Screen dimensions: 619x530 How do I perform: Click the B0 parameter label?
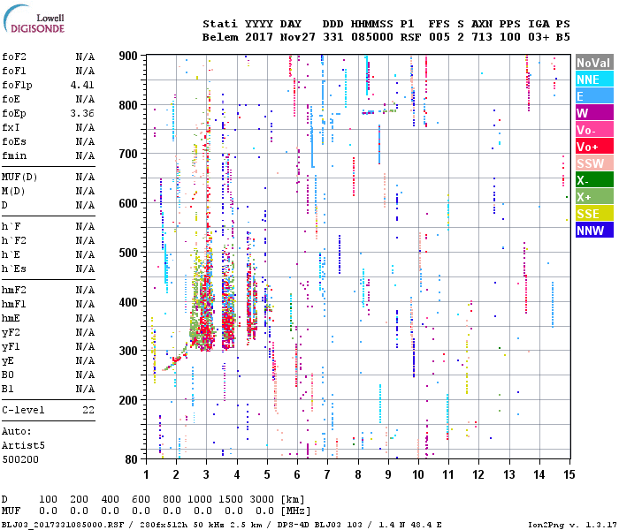tap(8, 375)
